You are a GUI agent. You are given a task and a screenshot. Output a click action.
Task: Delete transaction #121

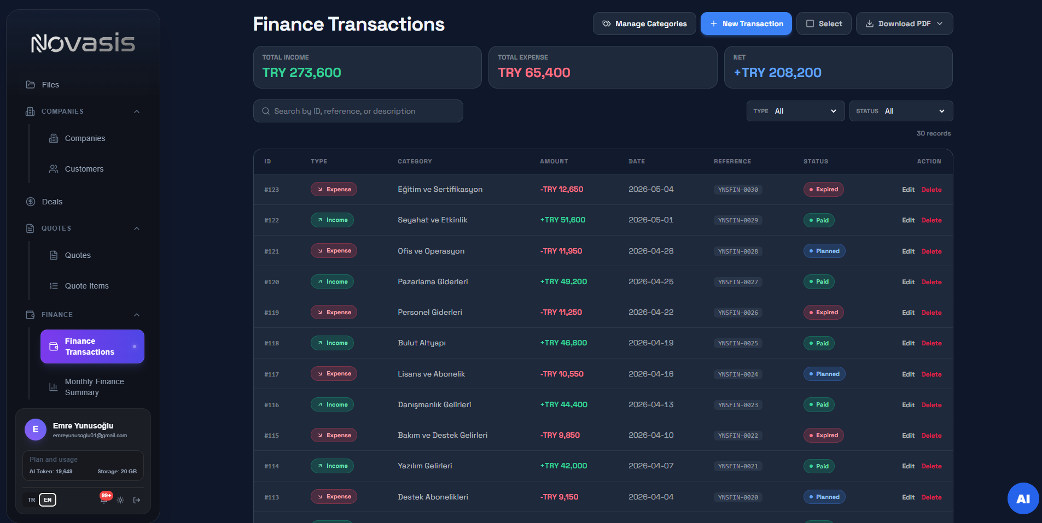pos(932,251)
